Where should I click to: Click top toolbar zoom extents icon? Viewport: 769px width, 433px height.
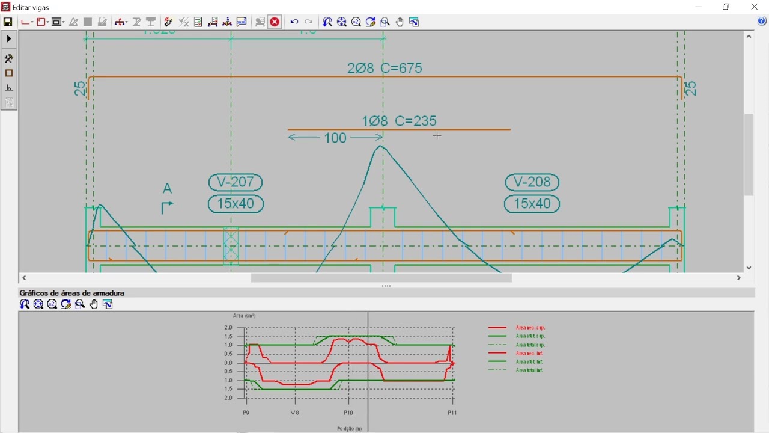342,22
